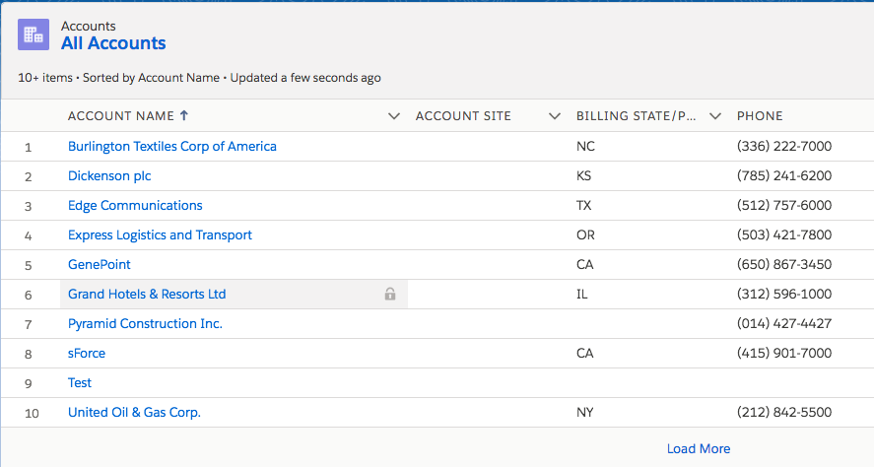874x467 pixels.
Task: Open Pyramid Construction Inc. account
Action: point(145,323)
